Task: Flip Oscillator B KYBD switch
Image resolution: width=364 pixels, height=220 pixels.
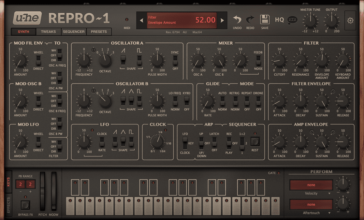Action: tap(187, 101)
